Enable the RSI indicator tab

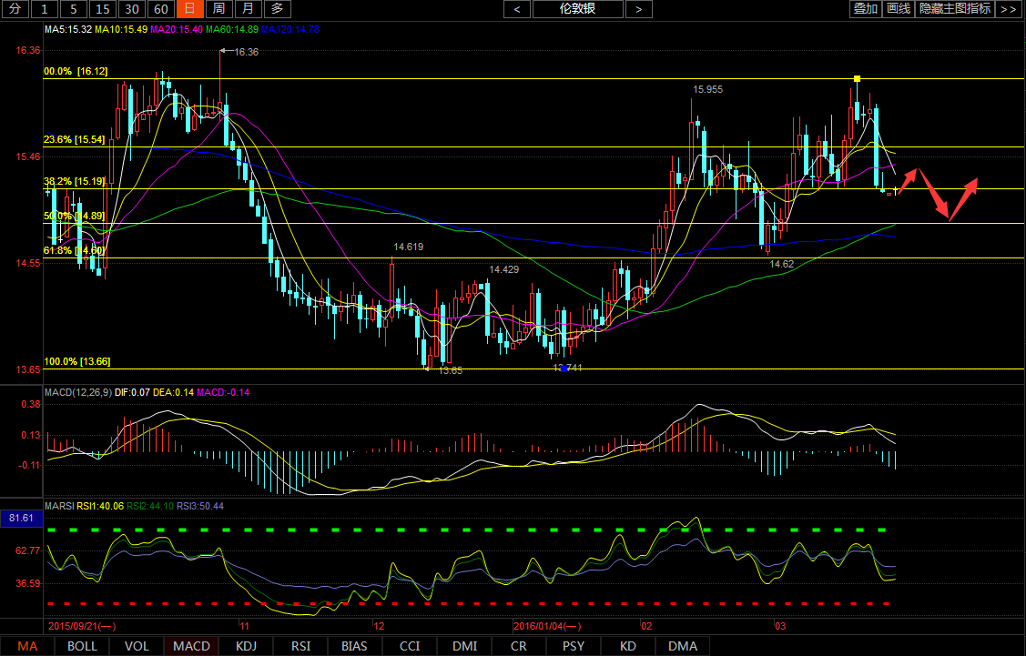300,646
